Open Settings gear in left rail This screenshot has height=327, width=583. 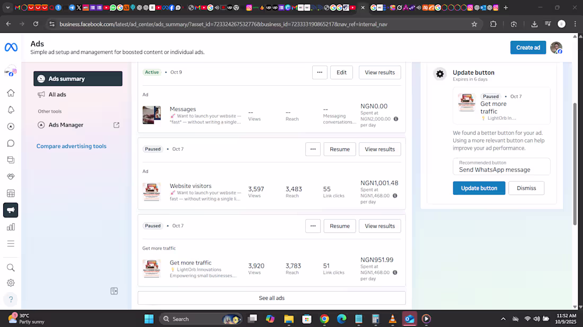click(x=11, y=283)
